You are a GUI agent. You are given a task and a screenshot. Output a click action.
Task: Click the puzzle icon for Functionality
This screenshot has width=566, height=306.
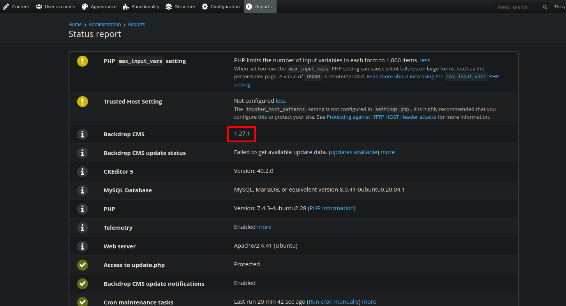click(x=126, y=7)
